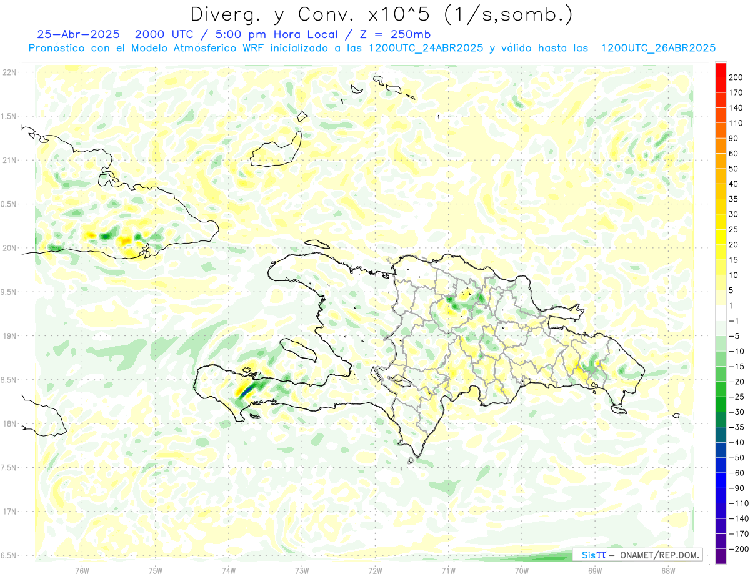The width and height of the screenshot is (750, 579).
Task: Click the 21N latitude label
Action: coord(9,160)
